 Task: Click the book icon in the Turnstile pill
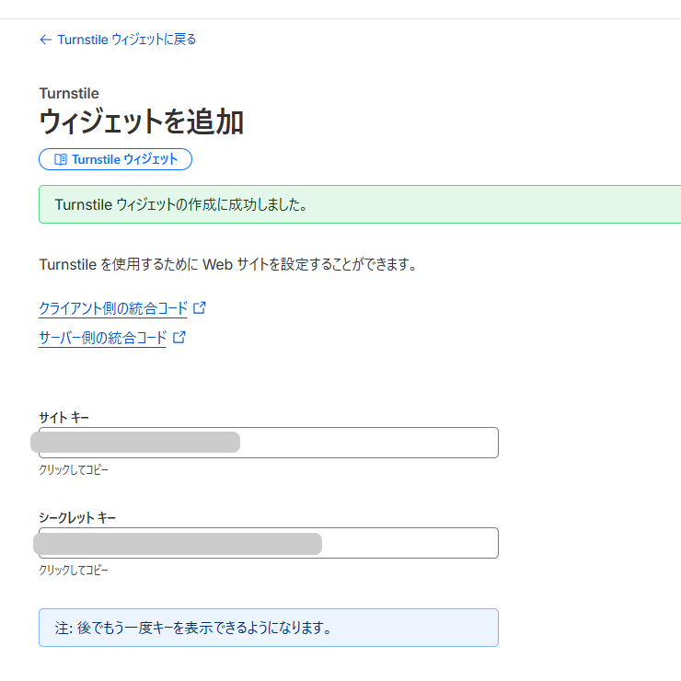point(61,159)
